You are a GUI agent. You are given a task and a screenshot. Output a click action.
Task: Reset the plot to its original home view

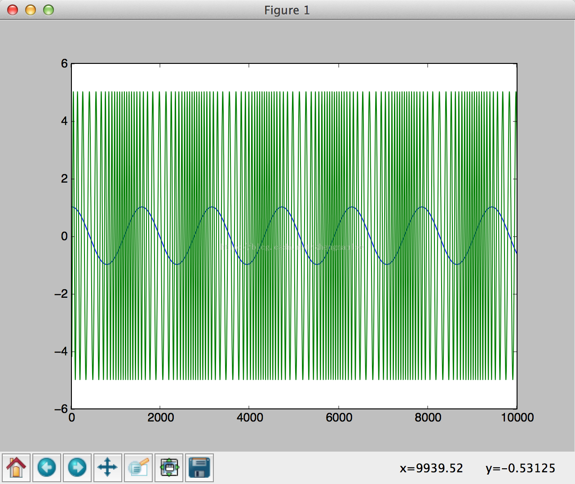16,468
